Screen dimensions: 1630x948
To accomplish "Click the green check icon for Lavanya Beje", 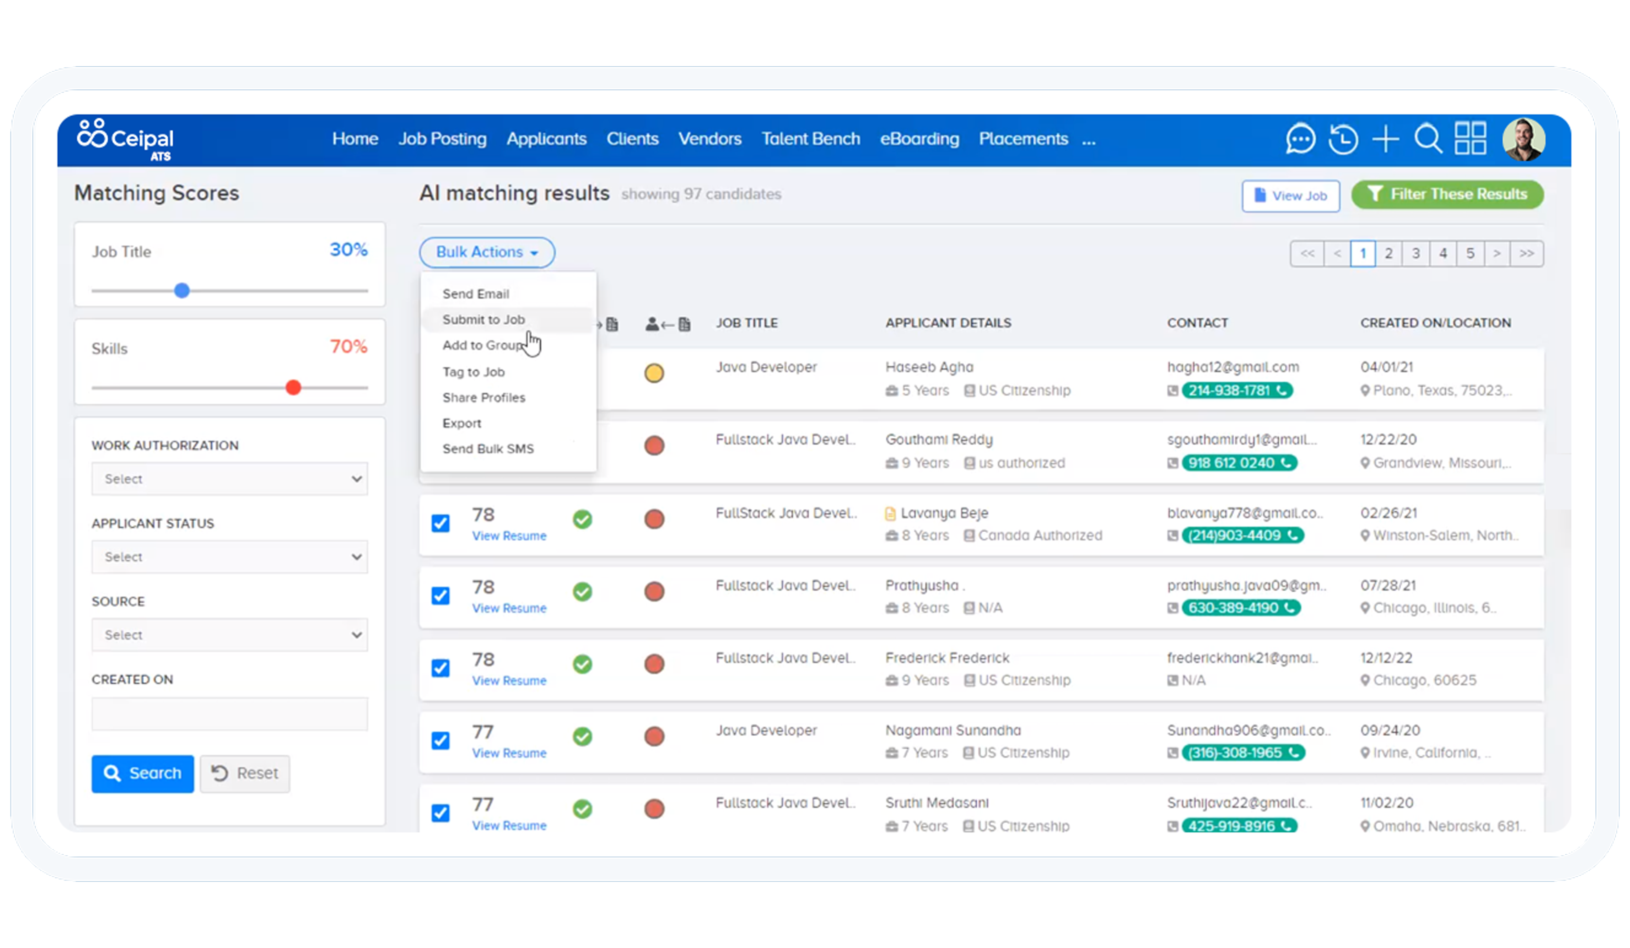I will tap(582, 519).
